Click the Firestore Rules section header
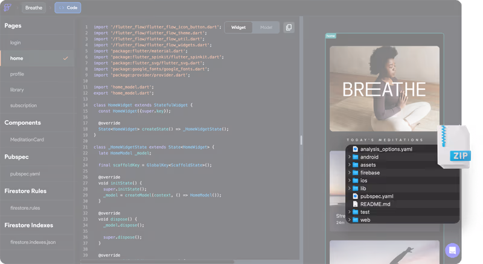 (x=25, y=191)
